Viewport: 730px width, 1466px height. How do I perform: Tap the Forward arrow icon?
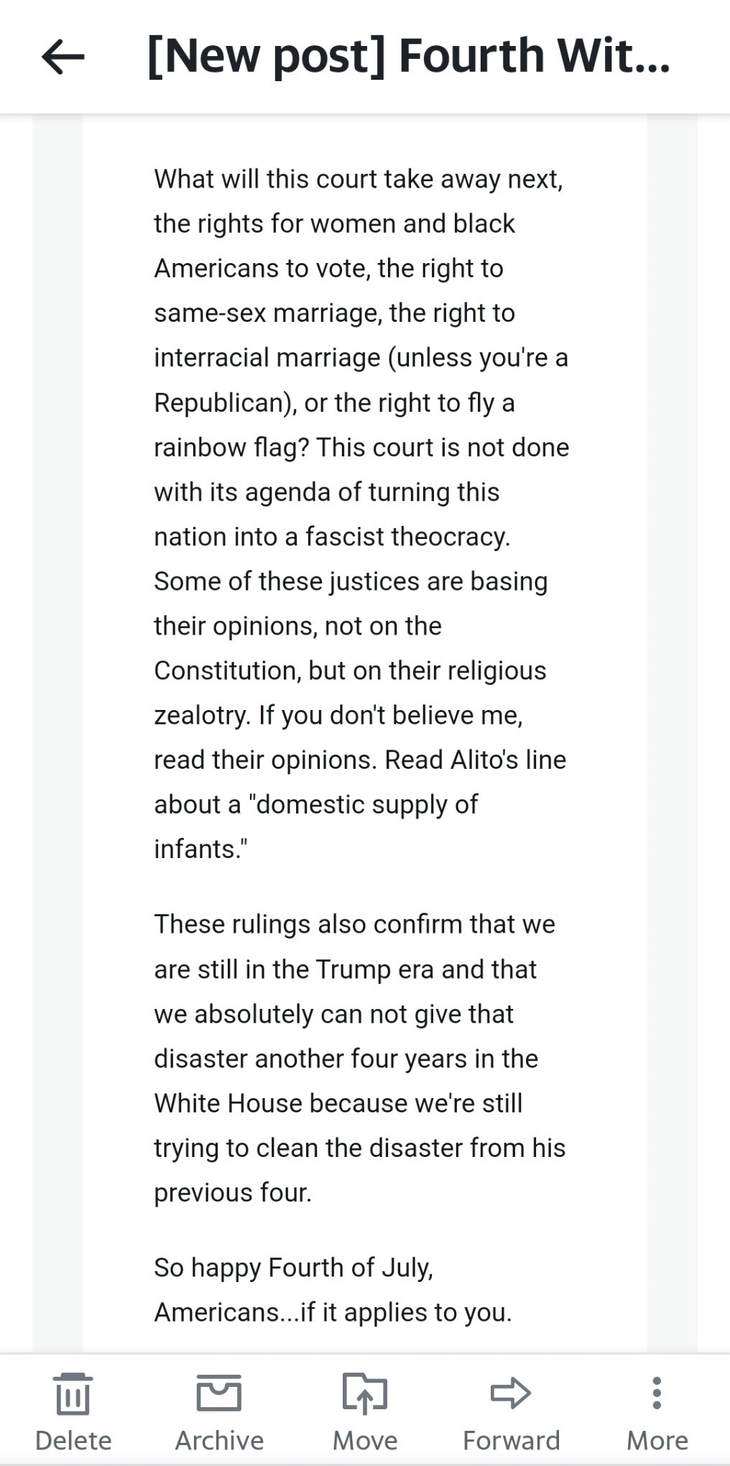(511, 1393)
